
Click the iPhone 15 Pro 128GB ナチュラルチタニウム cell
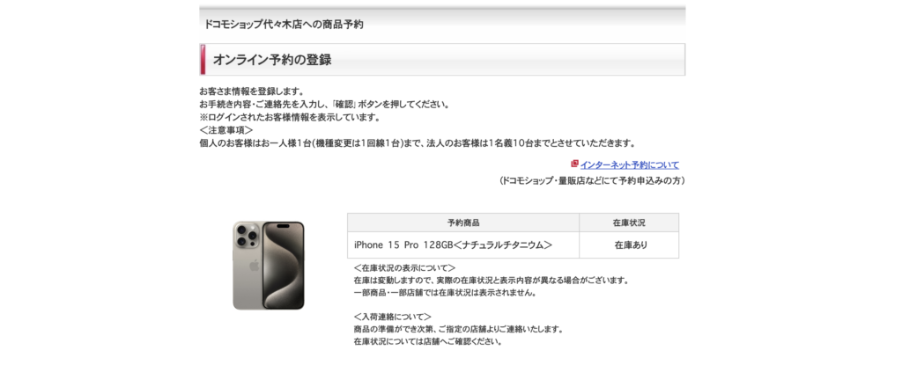[x=463, y=245]
